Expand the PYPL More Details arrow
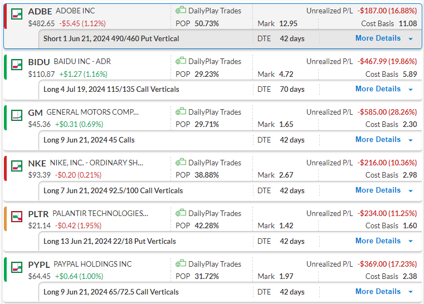Viewport: 424px width, 304px height. coord(411,292)
